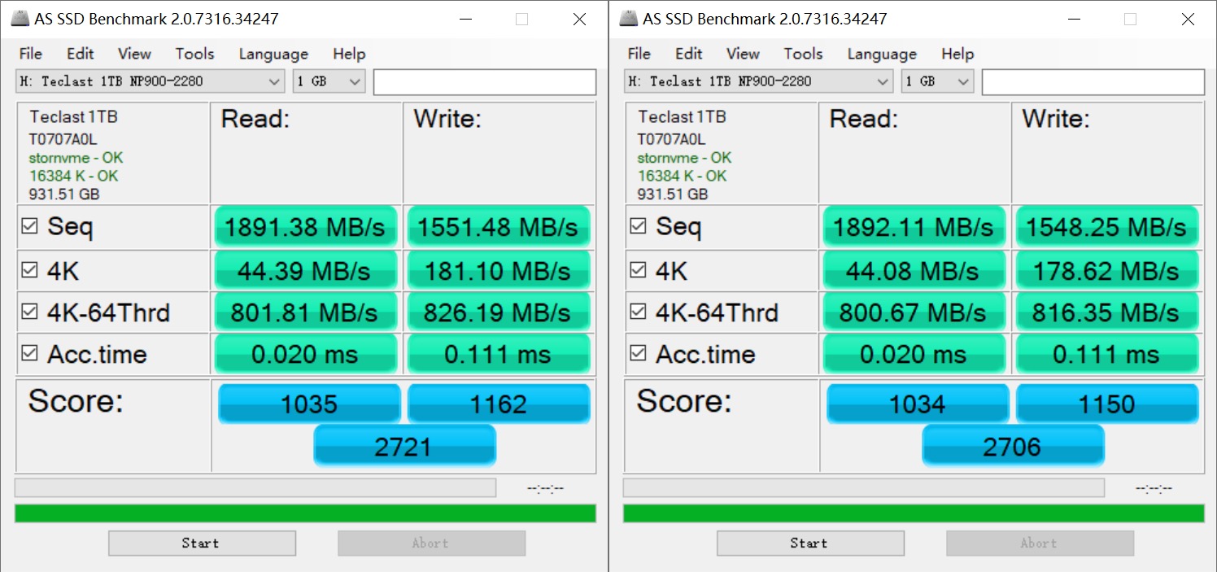
Task: Click 816.35 MB/s 4K-64Thrd write result
Action: (x=1107, y=312)
